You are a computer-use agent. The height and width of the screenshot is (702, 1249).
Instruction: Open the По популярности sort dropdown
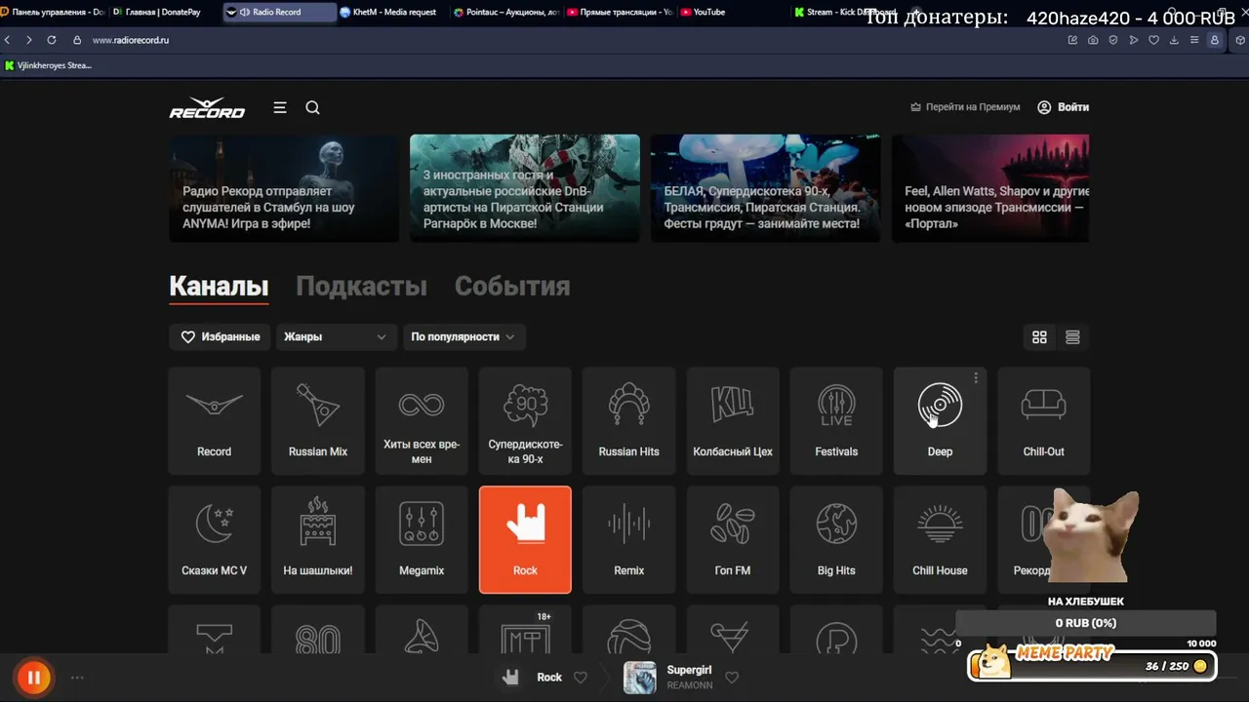(x=463, y=336)
